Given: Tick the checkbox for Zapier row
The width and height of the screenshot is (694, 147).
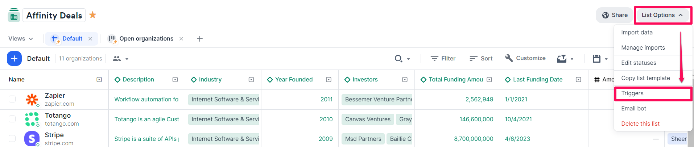Looking at the screenshot, I should [12, 99].
